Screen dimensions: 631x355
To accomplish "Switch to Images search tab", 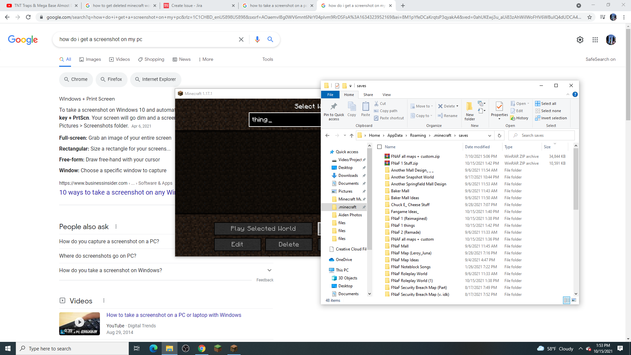I will pos(90,59).
